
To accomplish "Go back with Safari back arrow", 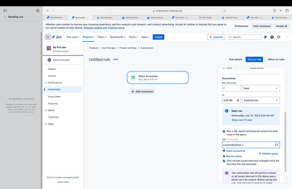I will (47, 11).
